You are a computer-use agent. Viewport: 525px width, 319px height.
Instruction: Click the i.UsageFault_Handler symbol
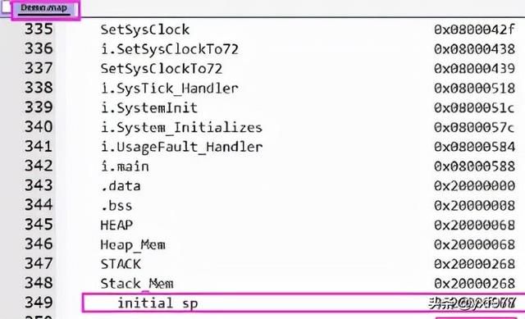[181, 147]
